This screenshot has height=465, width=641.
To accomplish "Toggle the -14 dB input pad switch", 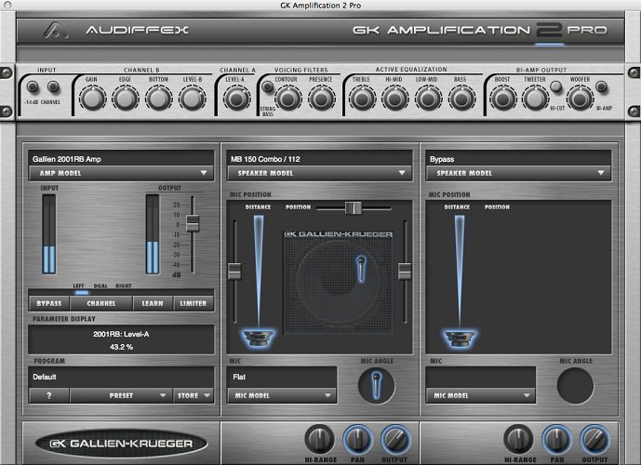I will pyautogui.click(x=33, y=88).
